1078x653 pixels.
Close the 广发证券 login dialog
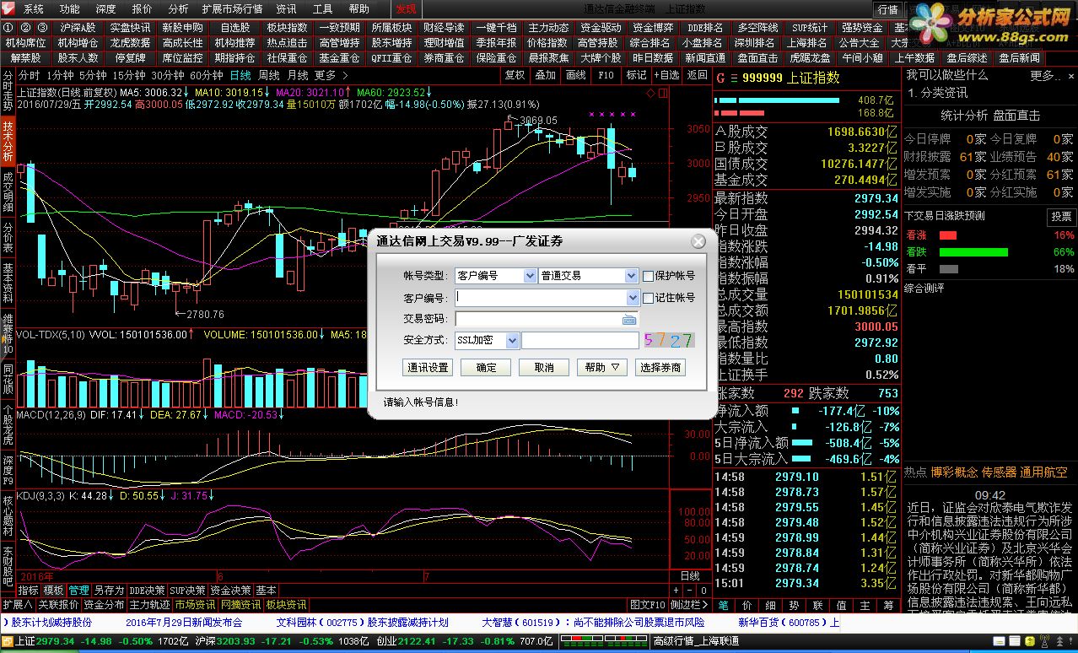tap(698, 242)
